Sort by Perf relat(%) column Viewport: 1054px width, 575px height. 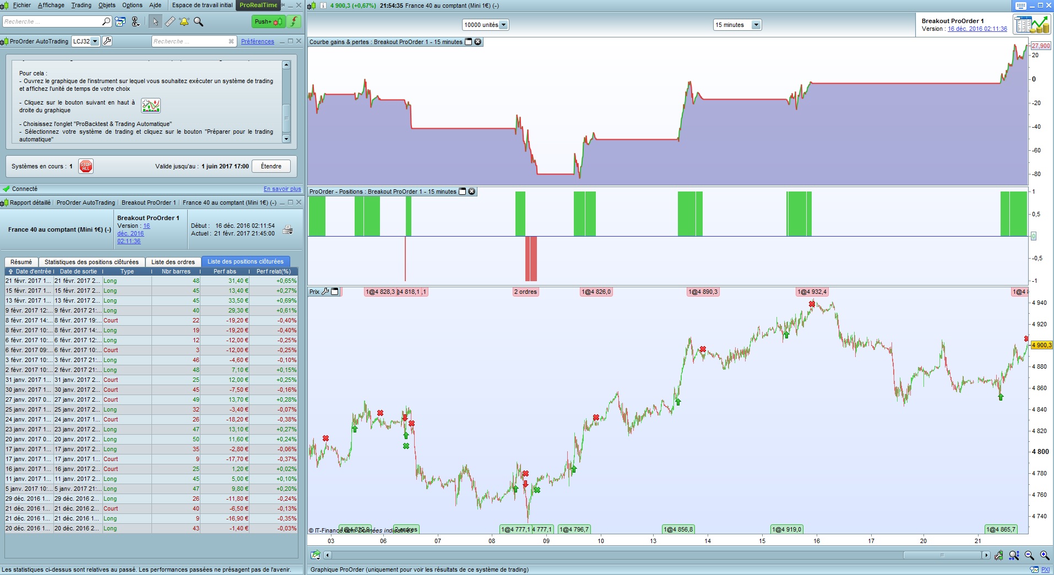click(274, 271)
